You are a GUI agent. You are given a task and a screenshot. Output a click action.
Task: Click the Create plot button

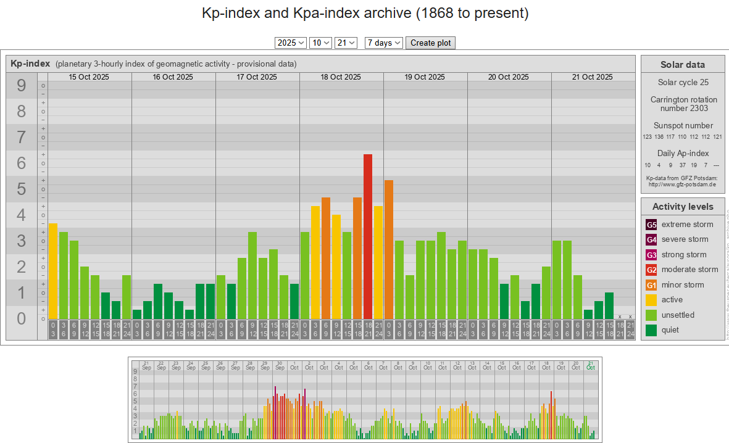(x=430, y=43)
